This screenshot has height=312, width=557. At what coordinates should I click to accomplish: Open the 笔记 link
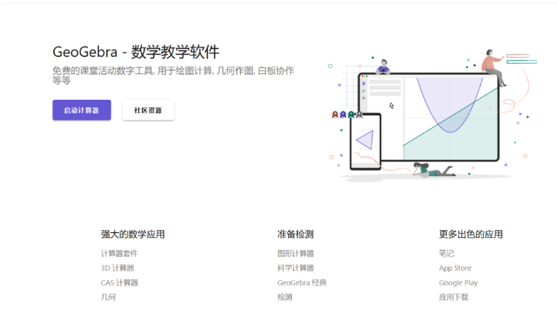(x=446, y=254)
